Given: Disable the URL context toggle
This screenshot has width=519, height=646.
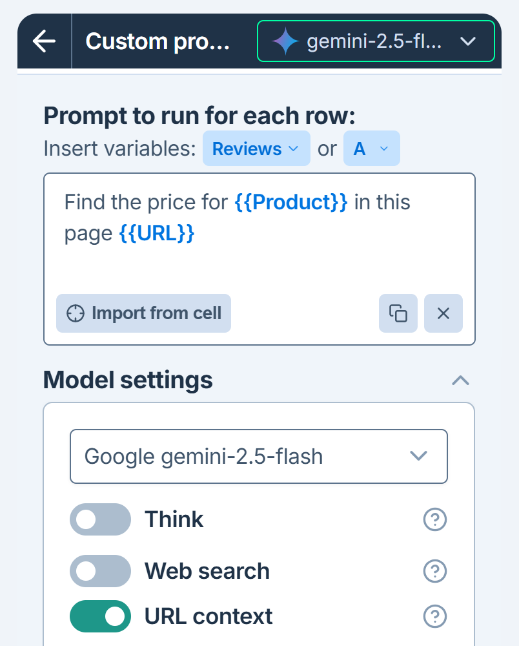Looking at the screenshot, I should pyautogui.click(x=100, y=616).
